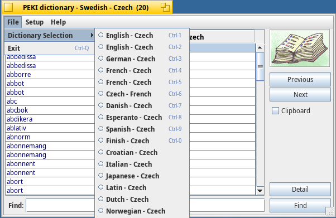Select English - Czech with shortcut Ctrl-1
336x218 pixels.
pyautogui.click(x=142, y=35)
